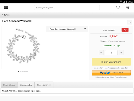The image size is (134, 101).
Task: Show second product image via dot
Action: 21,72
